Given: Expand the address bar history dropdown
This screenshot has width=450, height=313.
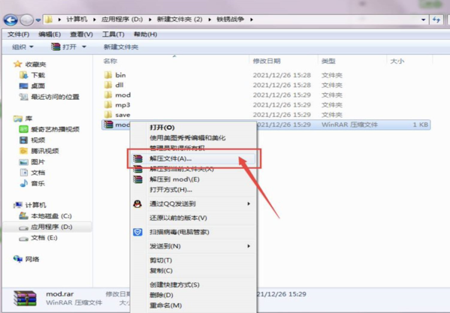Looking at the screenshot, I should pos(423,20).
